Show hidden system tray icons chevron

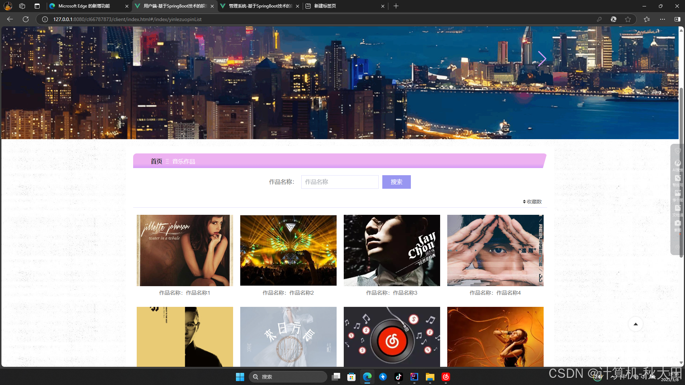(x=612, y=377)
